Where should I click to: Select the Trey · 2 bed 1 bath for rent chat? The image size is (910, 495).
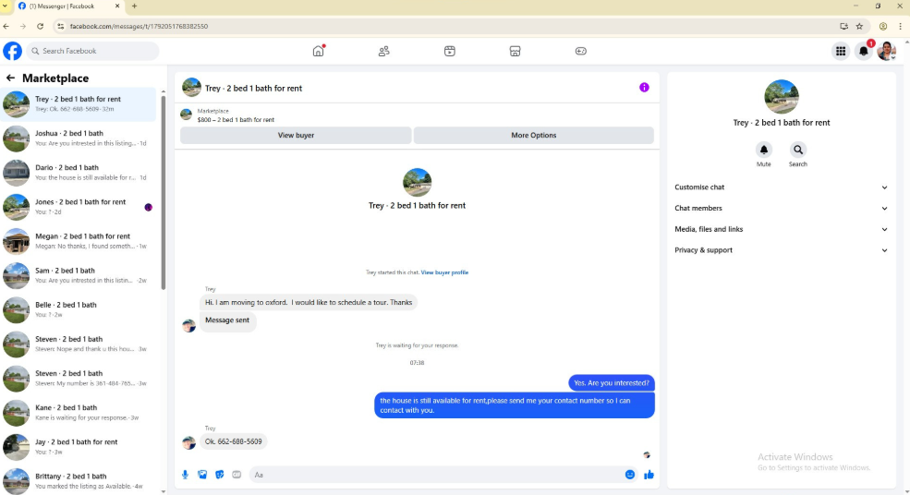79,103
